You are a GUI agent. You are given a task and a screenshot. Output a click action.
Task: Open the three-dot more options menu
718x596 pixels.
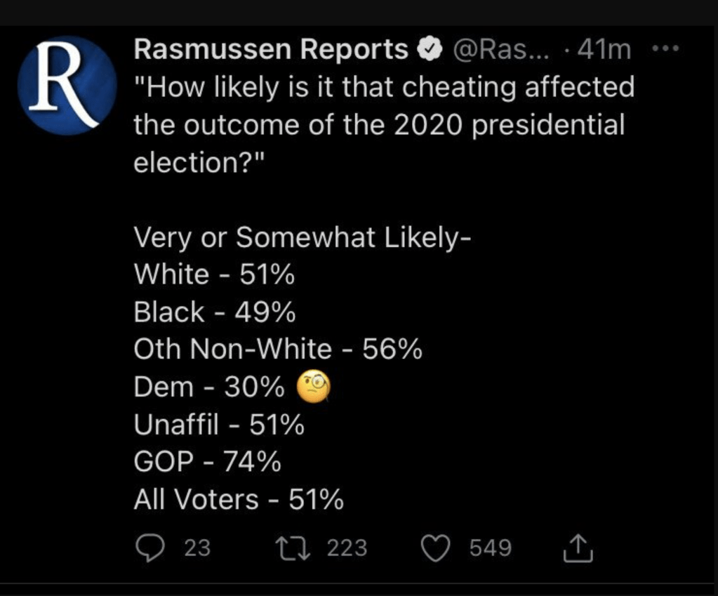pos(665,49)
